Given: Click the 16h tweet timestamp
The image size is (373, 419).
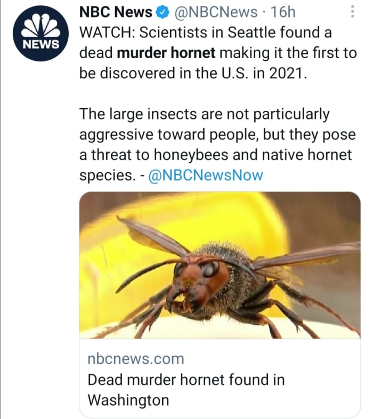Looking at the screenshot, I should click(x=283, y=12).
